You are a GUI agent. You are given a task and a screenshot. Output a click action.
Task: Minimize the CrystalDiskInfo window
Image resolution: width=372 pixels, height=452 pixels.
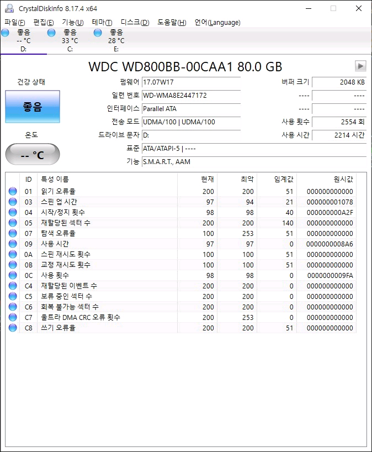click(x=309, y=8)
